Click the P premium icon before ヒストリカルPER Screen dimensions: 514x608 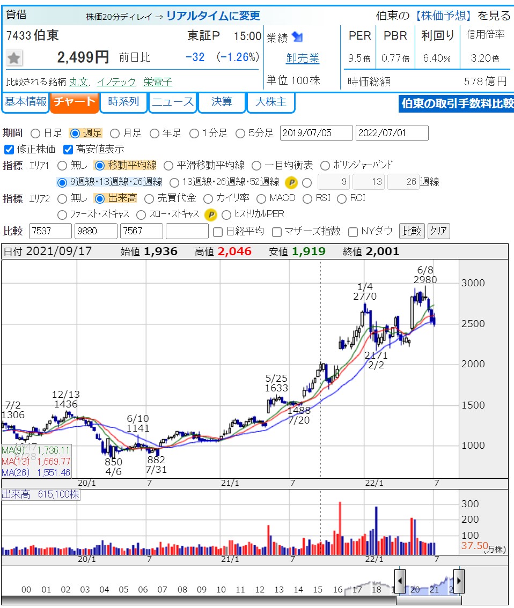pos(211,214)
